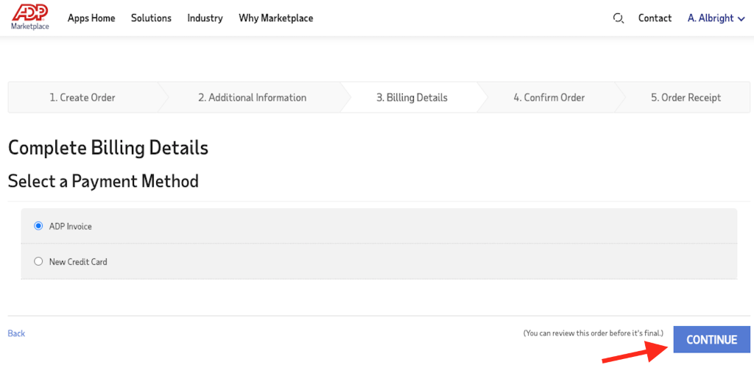Go back using the Back link
Image resolution: width=754 pixels, height=376 pixels.
[x=16, y=333]
